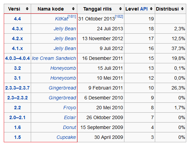Click API level 19 cell

click(139, 19)
